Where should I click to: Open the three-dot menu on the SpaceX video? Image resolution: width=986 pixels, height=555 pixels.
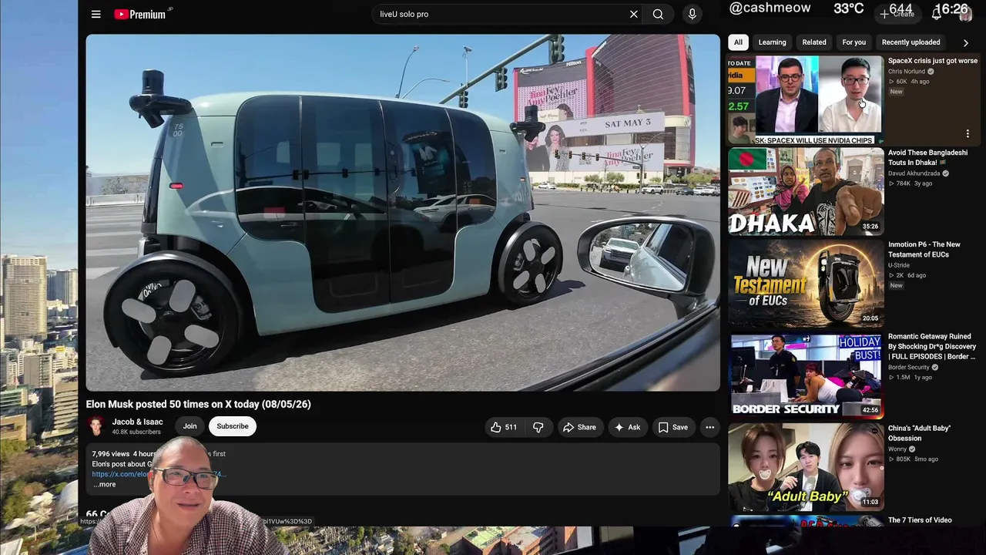968,133
